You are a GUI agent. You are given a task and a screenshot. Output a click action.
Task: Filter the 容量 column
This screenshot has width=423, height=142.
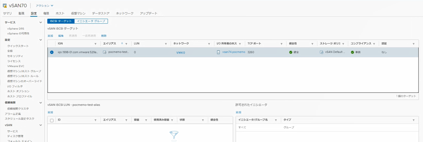pos(147,120)
